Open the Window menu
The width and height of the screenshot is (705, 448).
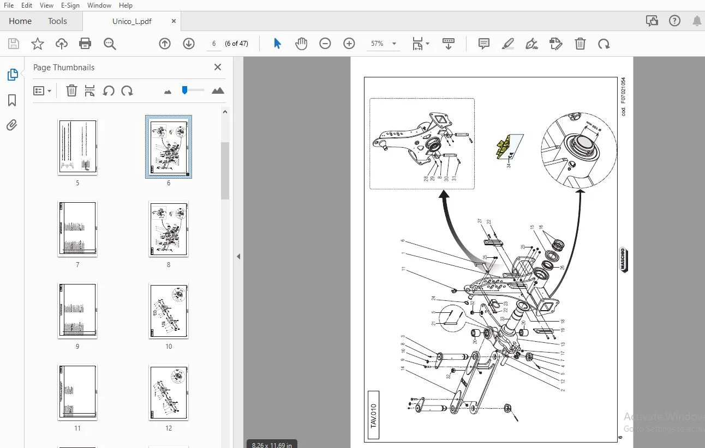coord(99,5)
